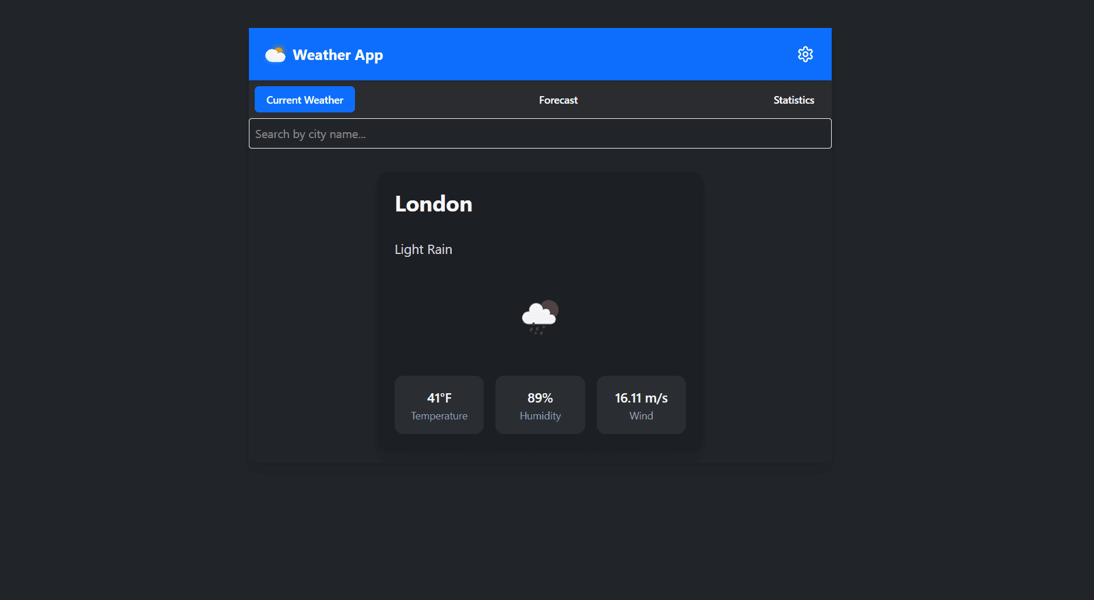Click the London city name heading
The image size is (1094, 600).
(433, 203)
